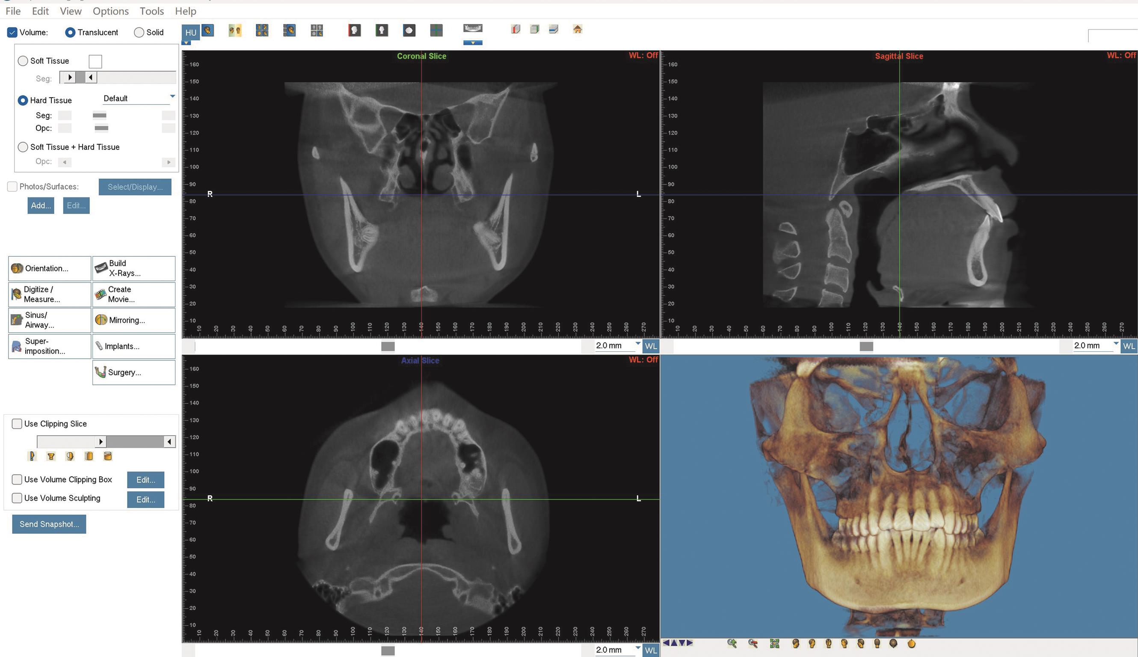This screenshot has width=1138, height=657.
Task: Open the Hard Tissue Default preset dropdown
Action: coord(172,96)
